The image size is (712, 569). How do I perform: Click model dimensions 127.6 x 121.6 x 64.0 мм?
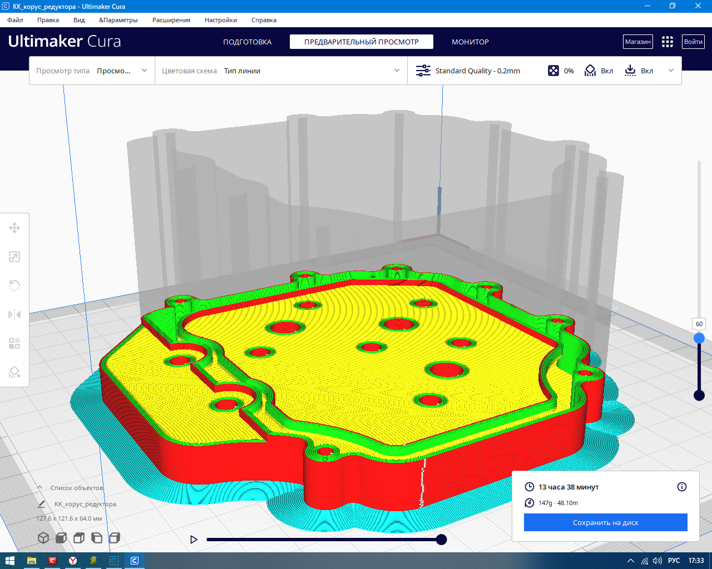tap(69, 518)
